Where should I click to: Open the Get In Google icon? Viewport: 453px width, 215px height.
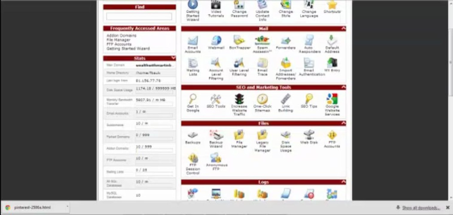(x=193, y=99)
